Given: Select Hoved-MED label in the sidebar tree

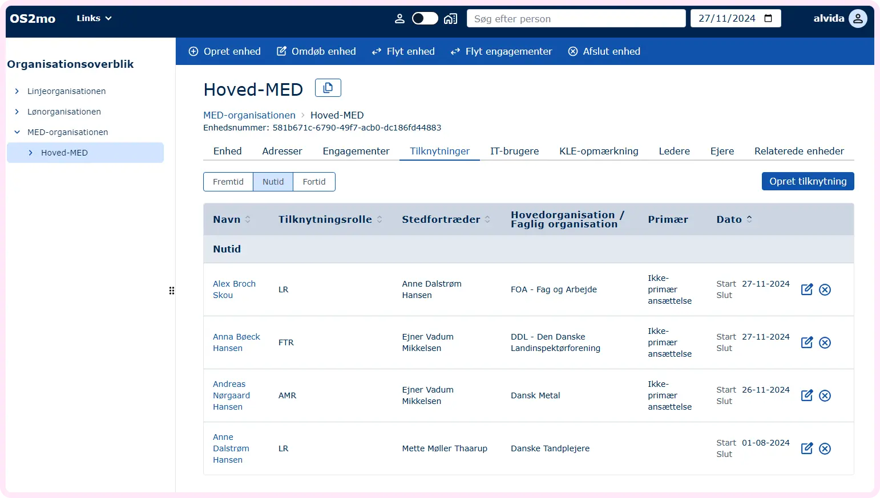Looking at the screenshot, I should (x=64, y=153).
